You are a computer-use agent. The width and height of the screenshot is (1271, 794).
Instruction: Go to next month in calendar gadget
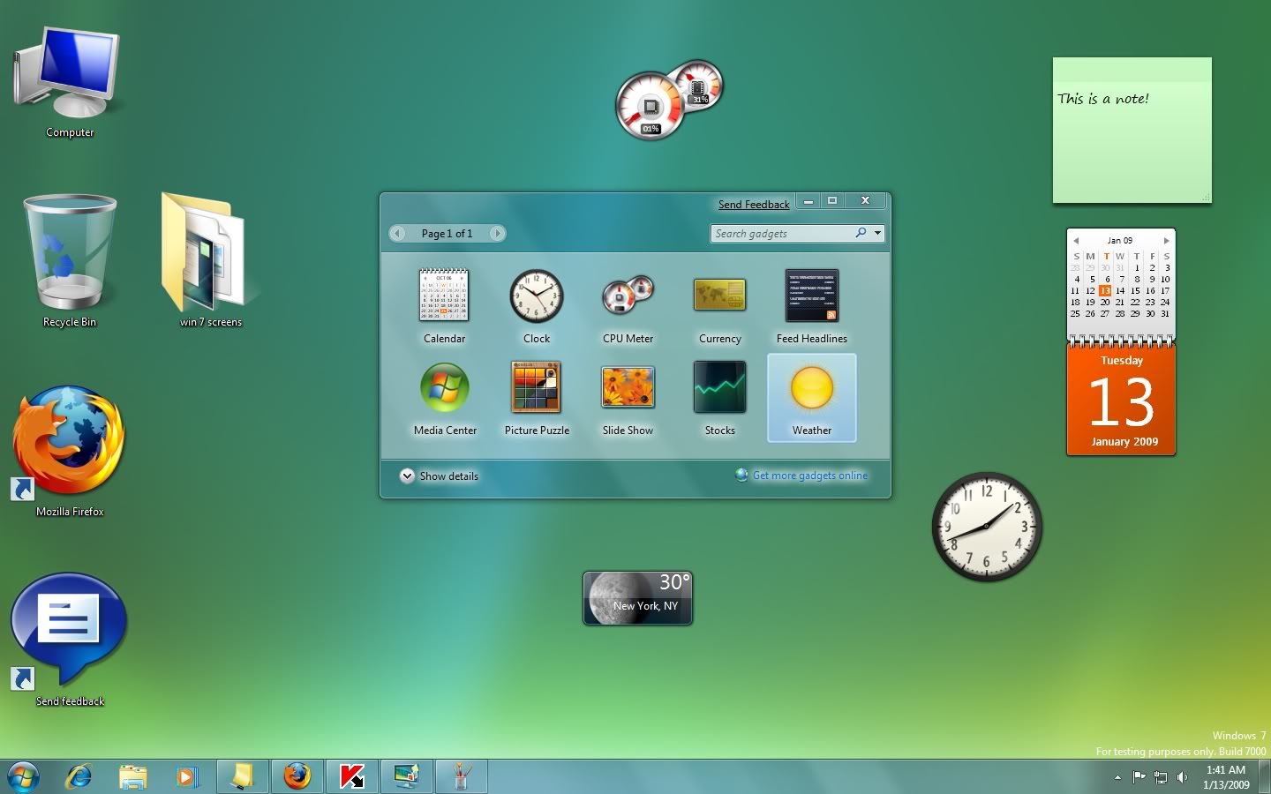[x=1166, y=240]
